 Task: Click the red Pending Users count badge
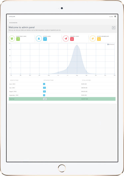tap(72, 39)
